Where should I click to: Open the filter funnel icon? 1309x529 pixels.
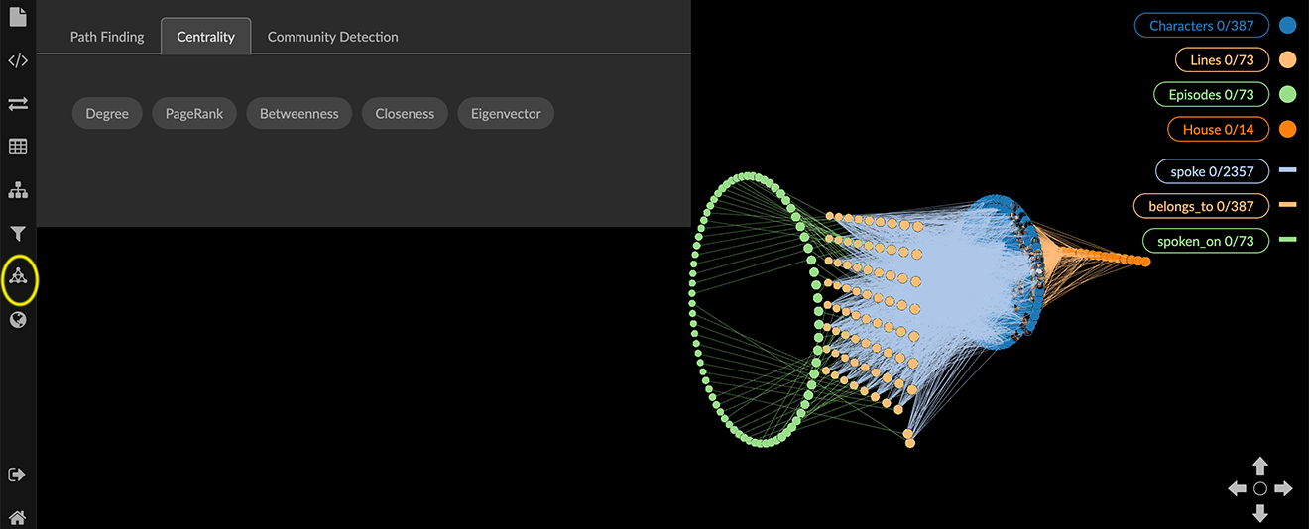click(17, 234)
